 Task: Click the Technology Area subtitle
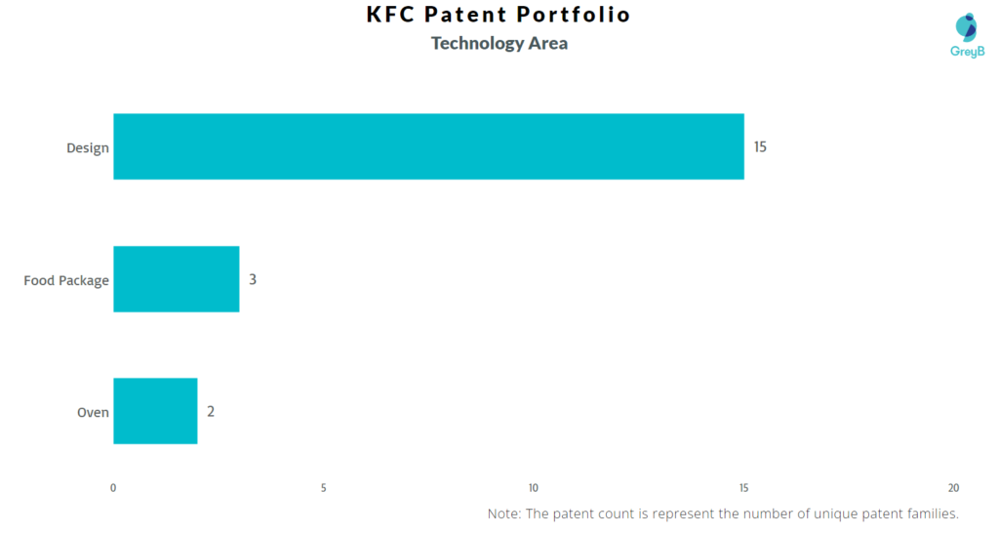(499, 43)
